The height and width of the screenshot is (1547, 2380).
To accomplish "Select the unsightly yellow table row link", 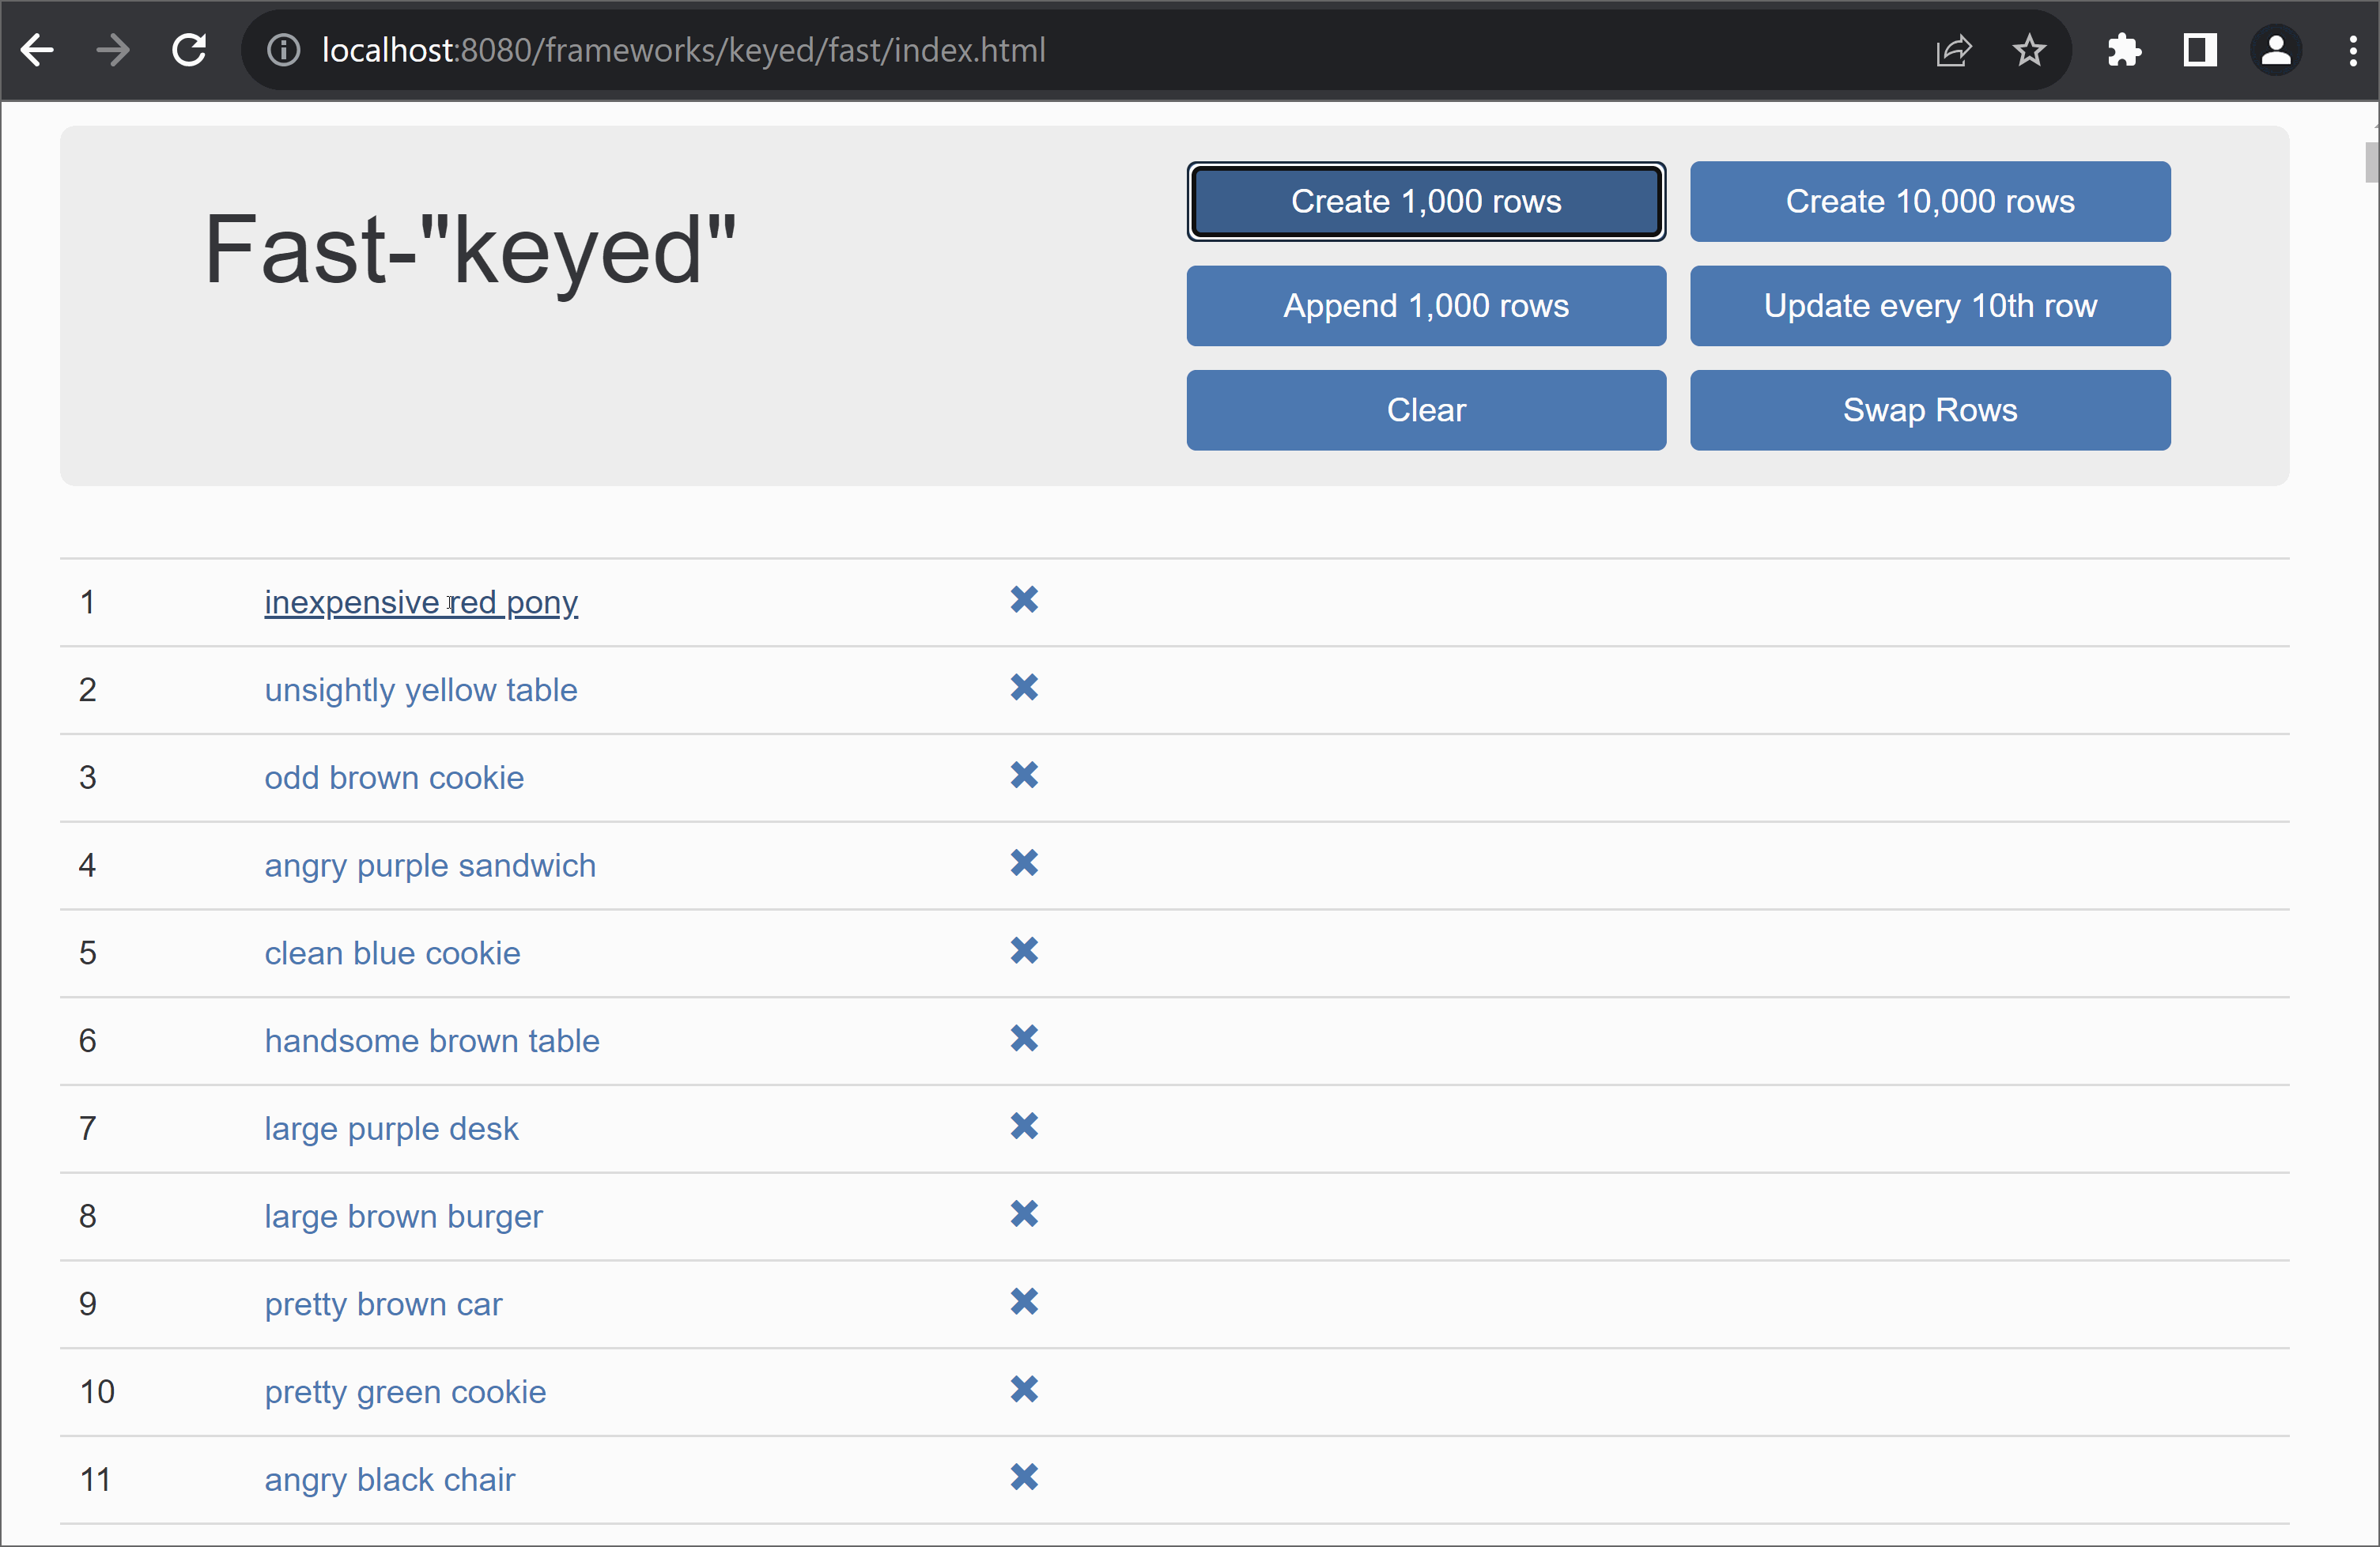I will (x=421, y=690).
